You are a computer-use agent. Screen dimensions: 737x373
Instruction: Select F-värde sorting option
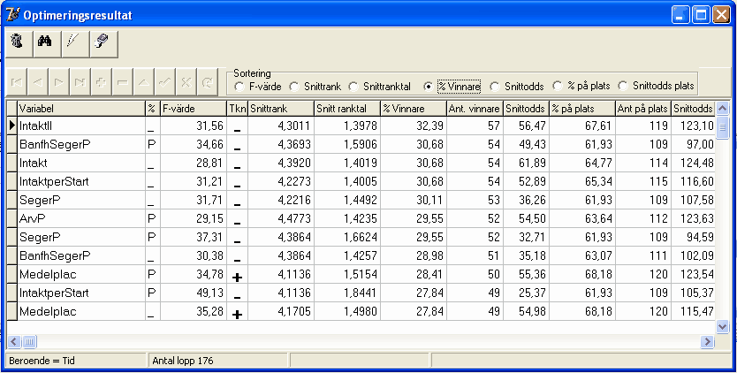coord(257,87)
